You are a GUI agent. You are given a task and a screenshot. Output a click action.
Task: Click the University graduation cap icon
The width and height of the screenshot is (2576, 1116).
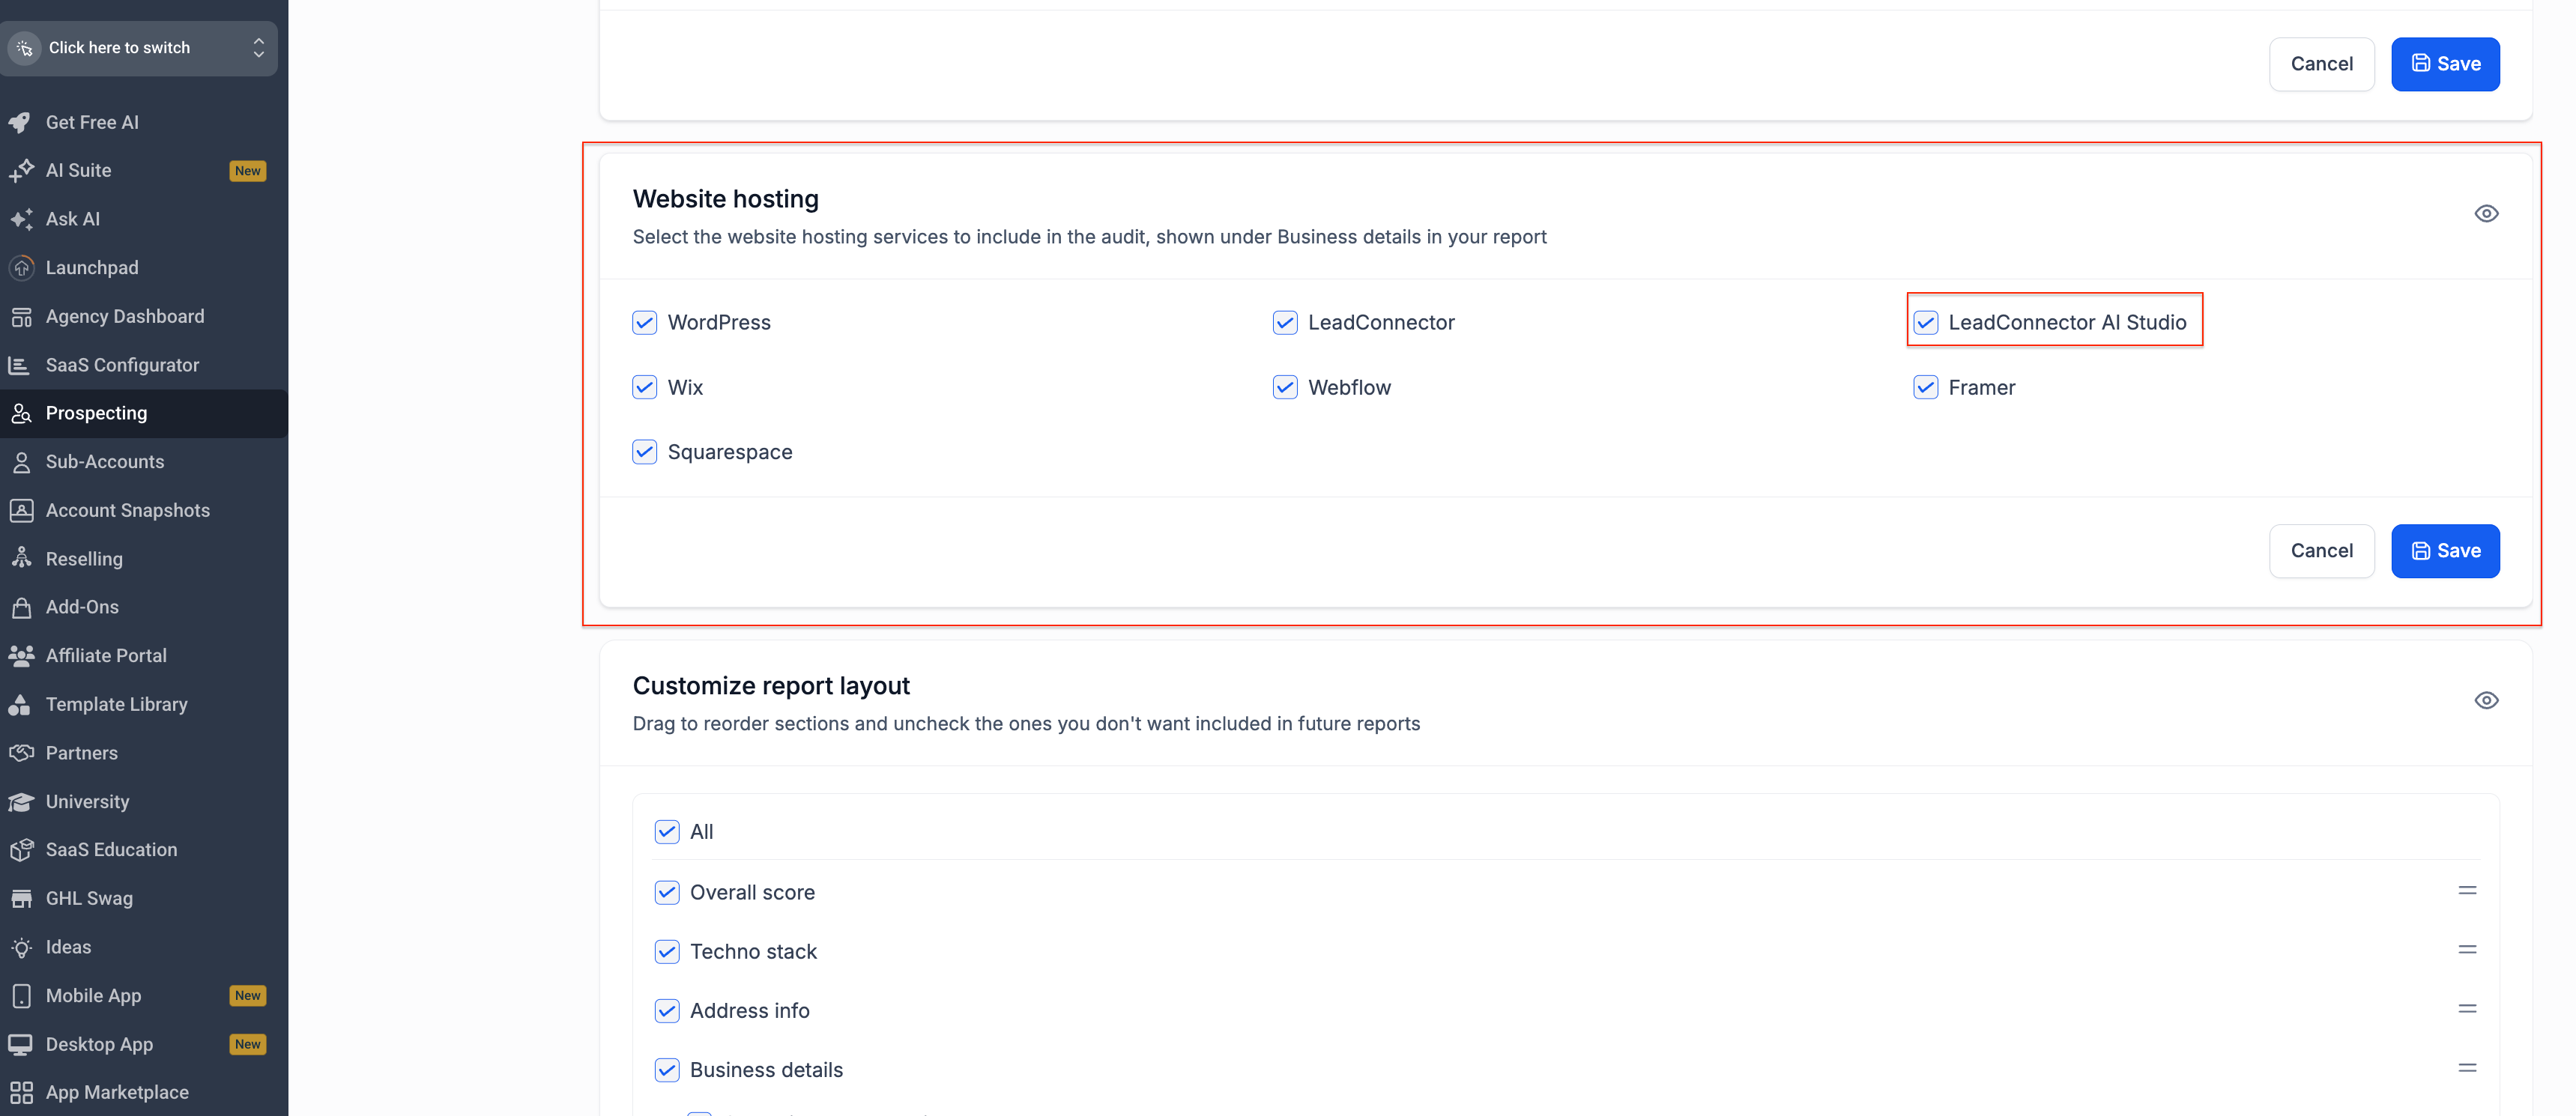coord(20,802)
